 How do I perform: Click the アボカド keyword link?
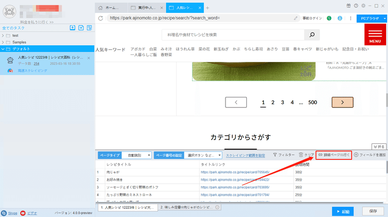point(138,49)
